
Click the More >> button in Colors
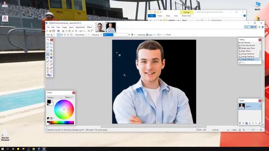(69, 97)
